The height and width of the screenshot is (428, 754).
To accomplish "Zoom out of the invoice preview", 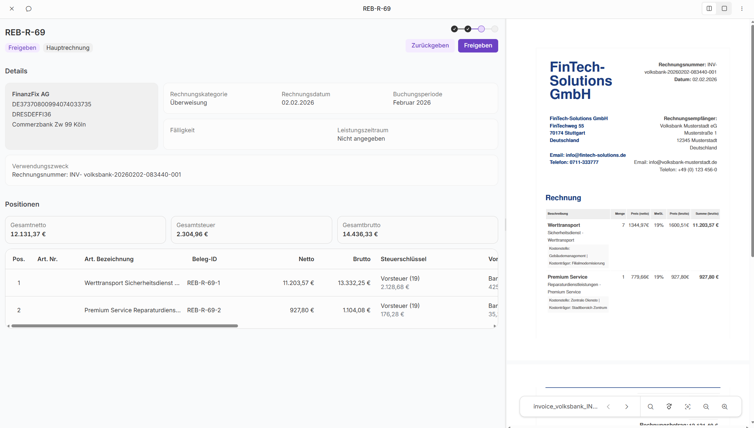I will click(706, 406).
